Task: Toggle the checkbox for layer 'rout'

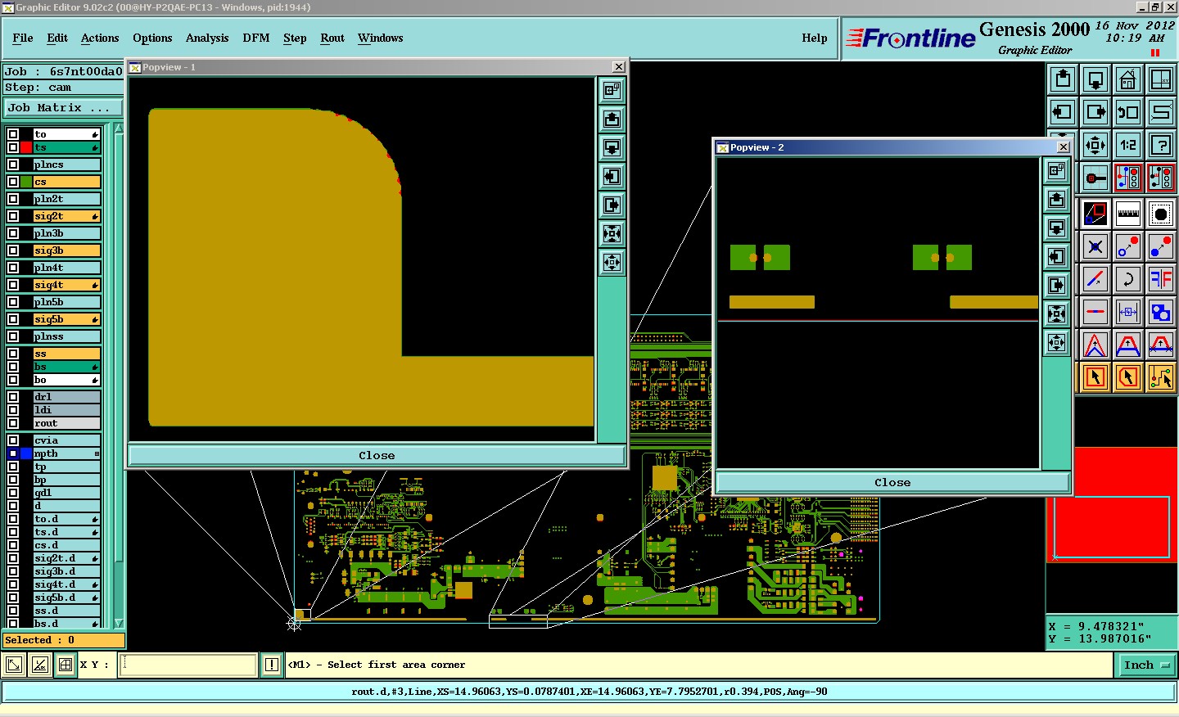Action: pos(13,423)
